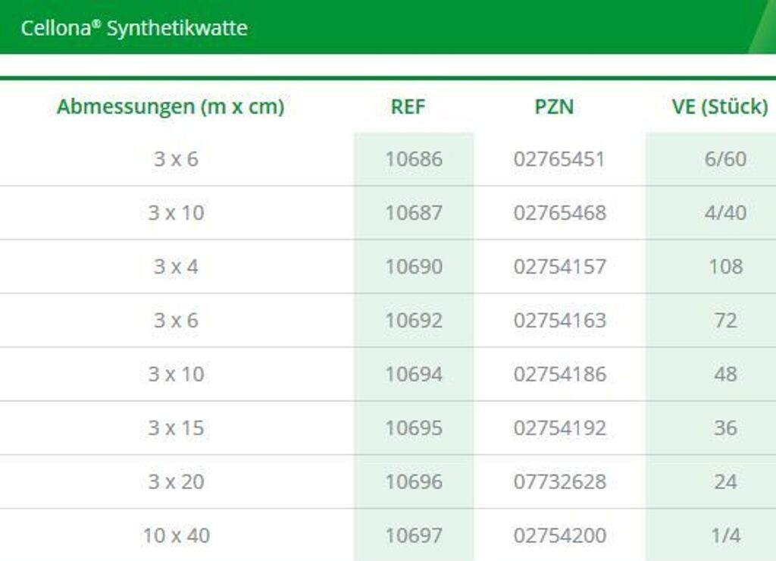This screenshot has width=776, height=561.
Task: Select the 1/4 pack size cell
Action: tap(724, 536)
